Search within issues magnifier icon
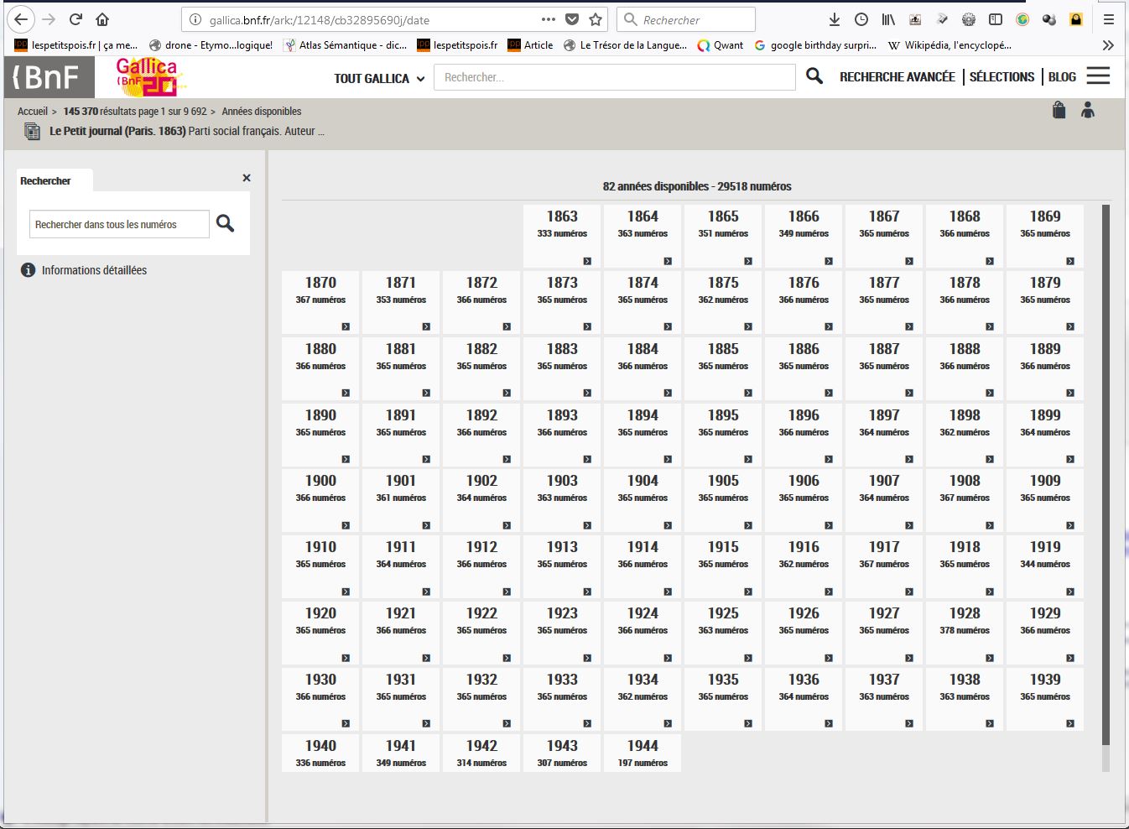Viewport: 1129px width, 829px height. (225, 223)
